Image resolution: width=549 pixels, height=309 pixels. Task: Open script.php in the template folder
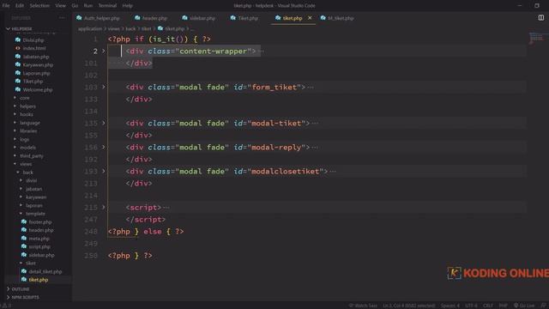click(39, 246)
